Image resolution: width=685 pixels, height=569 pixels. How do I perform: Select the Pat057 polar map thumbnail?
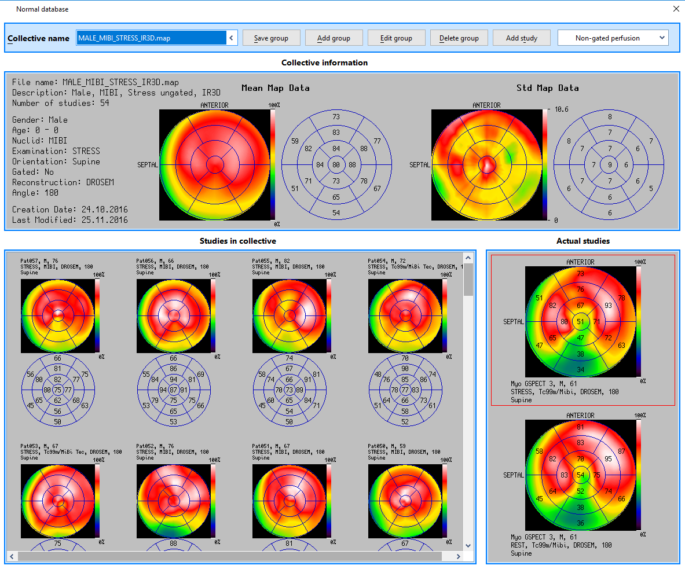tap(57, 315)
